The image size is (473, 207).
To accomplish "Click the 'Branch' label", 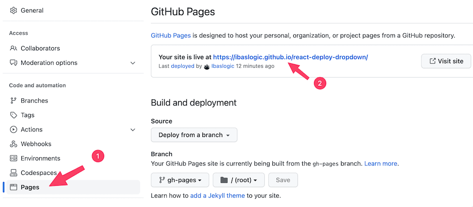I will [x=161, y=154].
